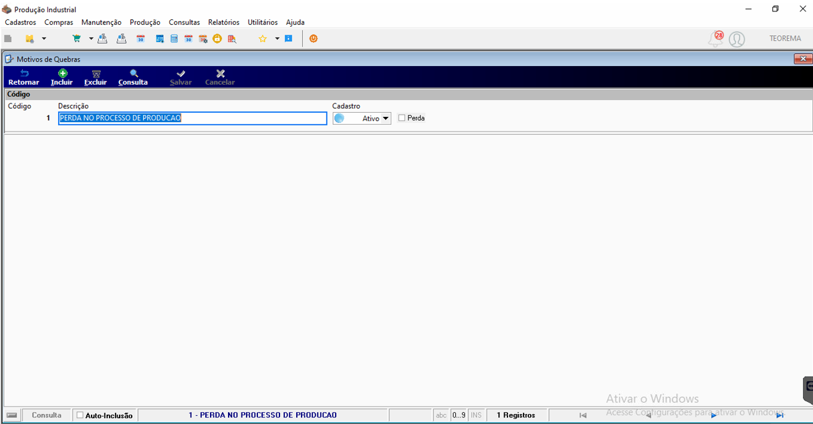Viewport: 813px width, 424px height.
Task: Click the favorites star icon
Action: click(x=263, y=39)
